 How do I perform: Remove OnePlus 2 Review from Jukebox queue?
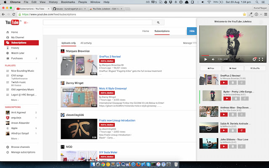(232, 83)
